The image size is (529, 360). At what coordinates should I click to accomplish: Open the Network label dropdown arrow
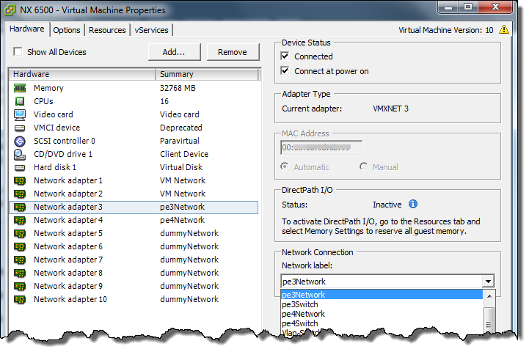[488, 281]
